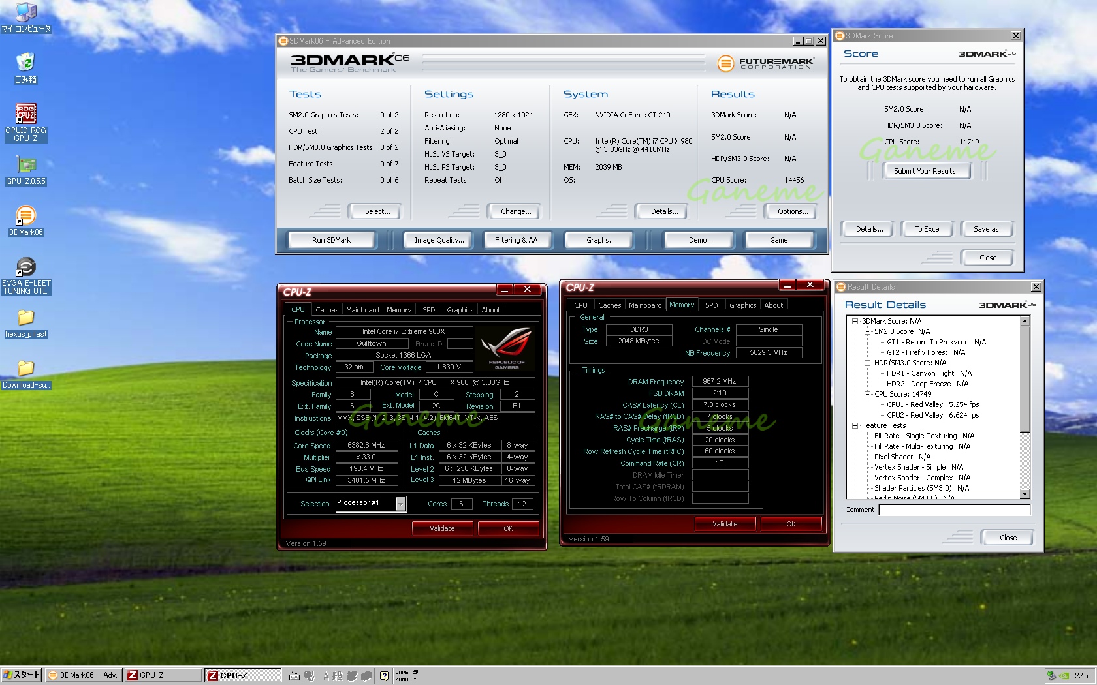1097x685 pixels.
Task: Click the Graphs button
Action: (x=600, y=240)
